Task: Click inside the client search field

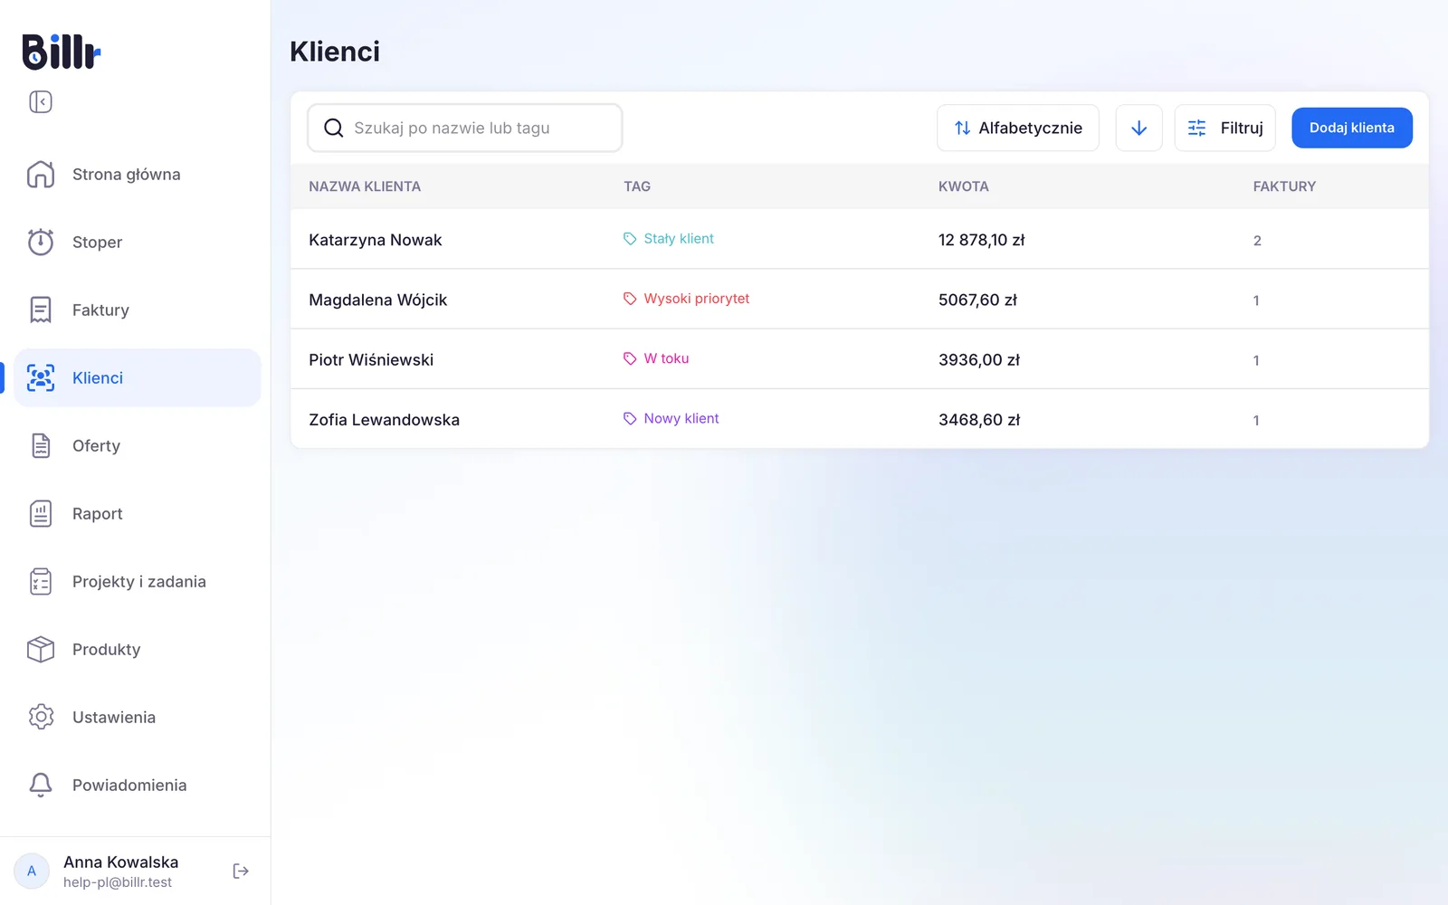Action: click(x=465, y=128)
